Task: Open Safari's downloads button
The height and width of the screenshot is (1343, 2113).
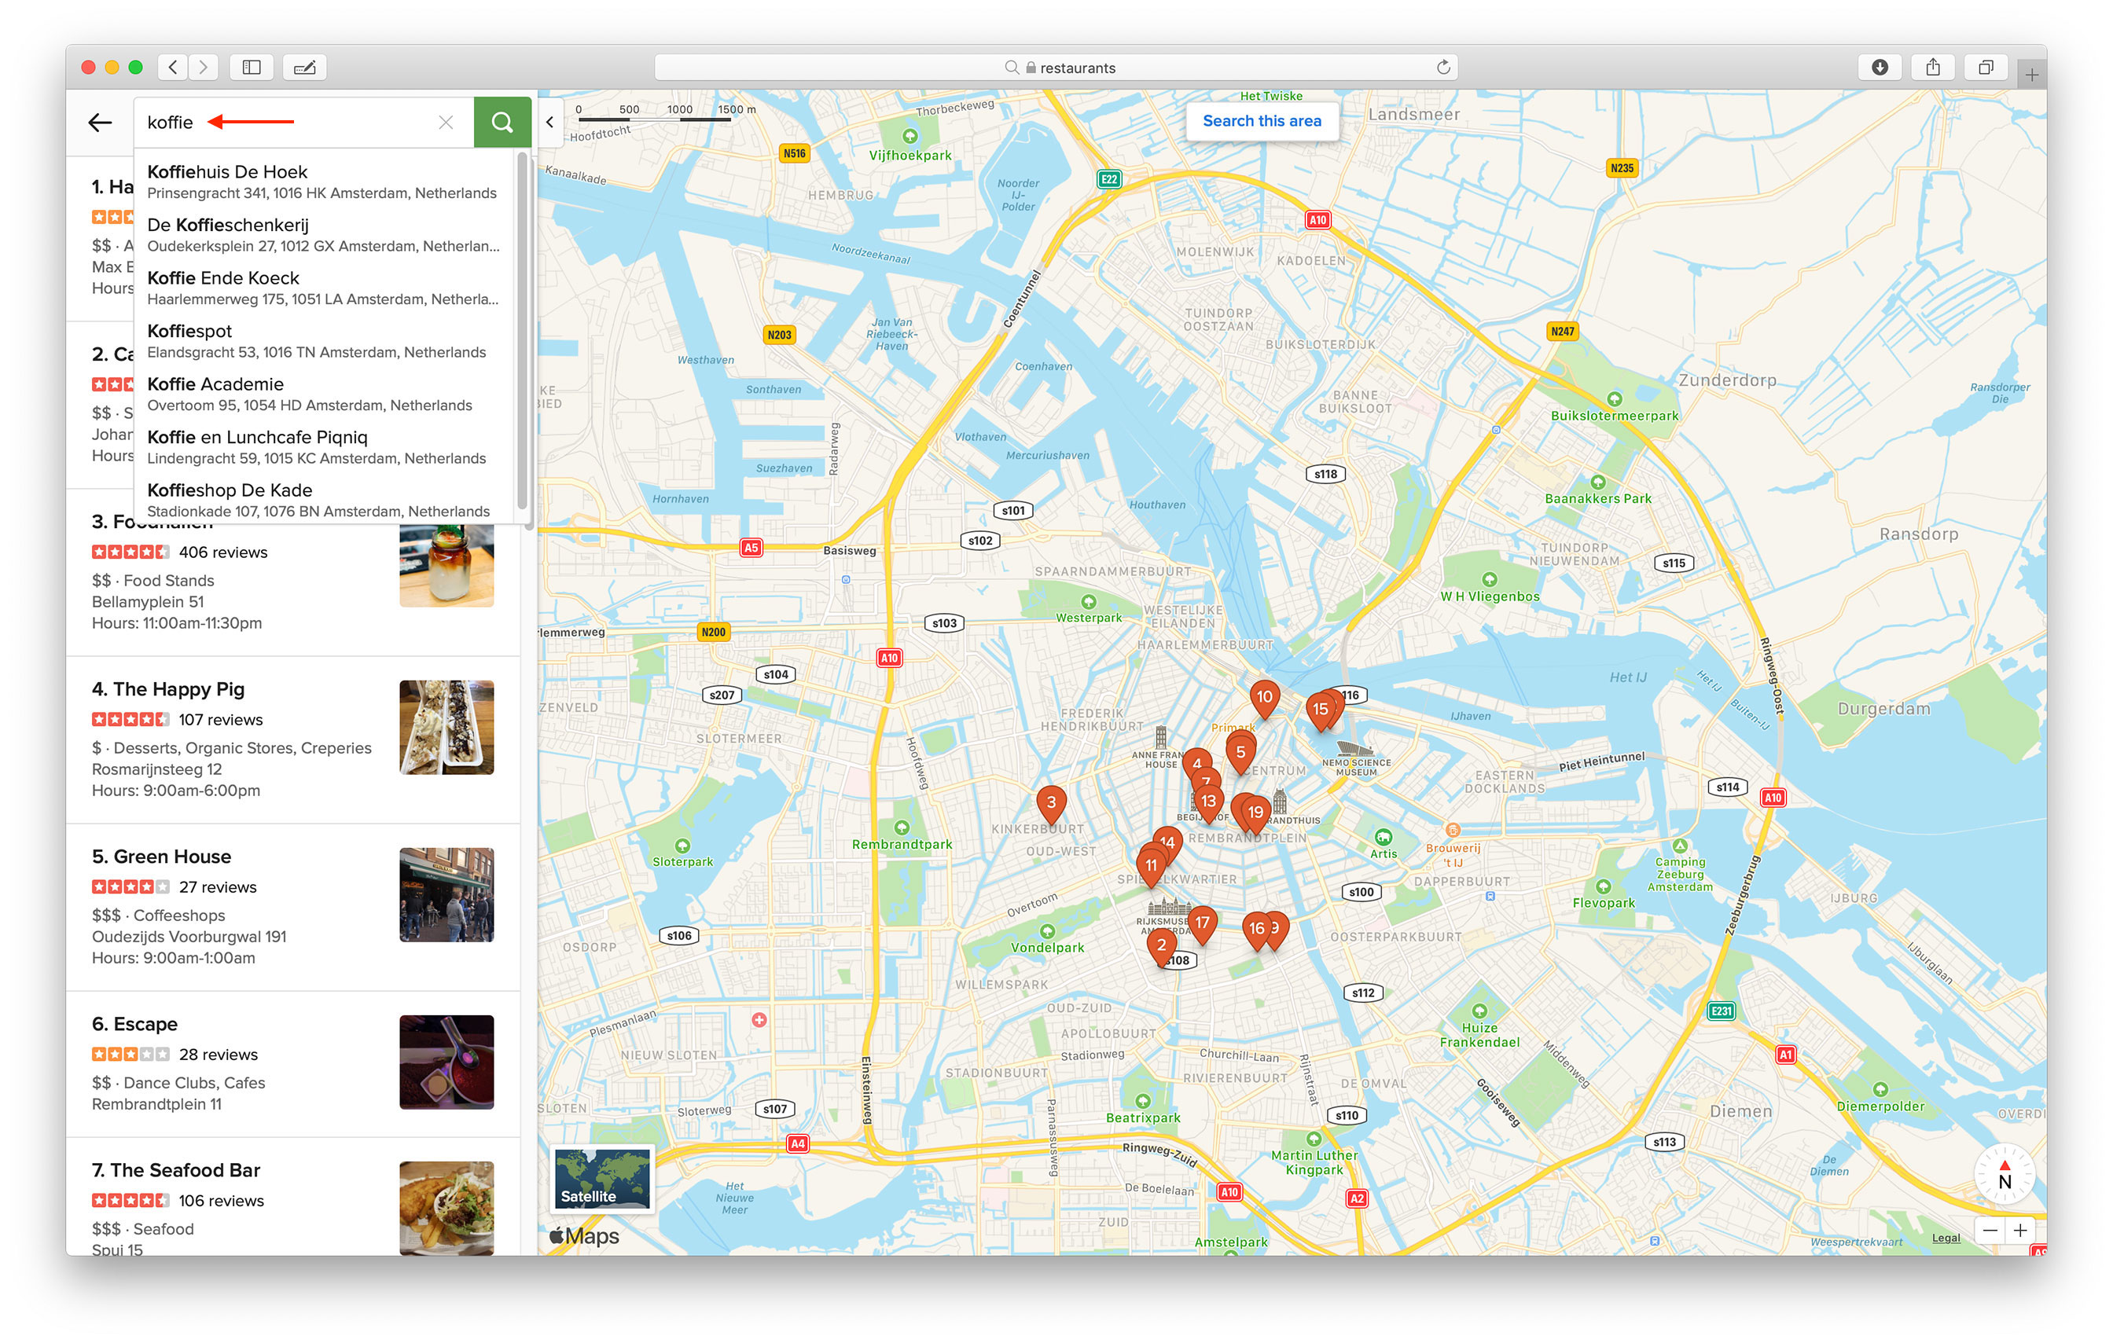Action: [1880, 67]
